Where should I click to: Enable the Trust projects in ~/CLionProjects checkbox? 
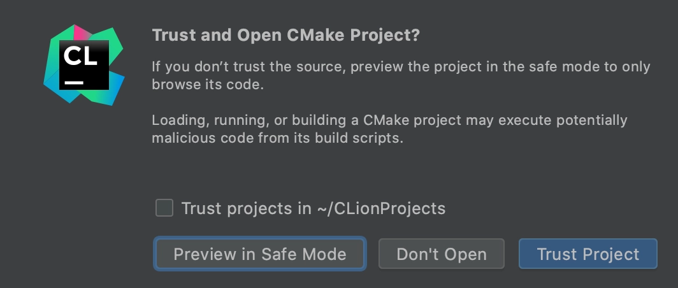tap(164, 208)
